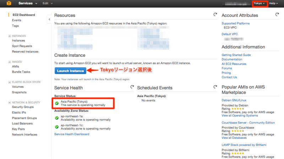Open Couchbase Server - Community Edition link
Viewport: 284px width, 159px height.
[248, 123]
